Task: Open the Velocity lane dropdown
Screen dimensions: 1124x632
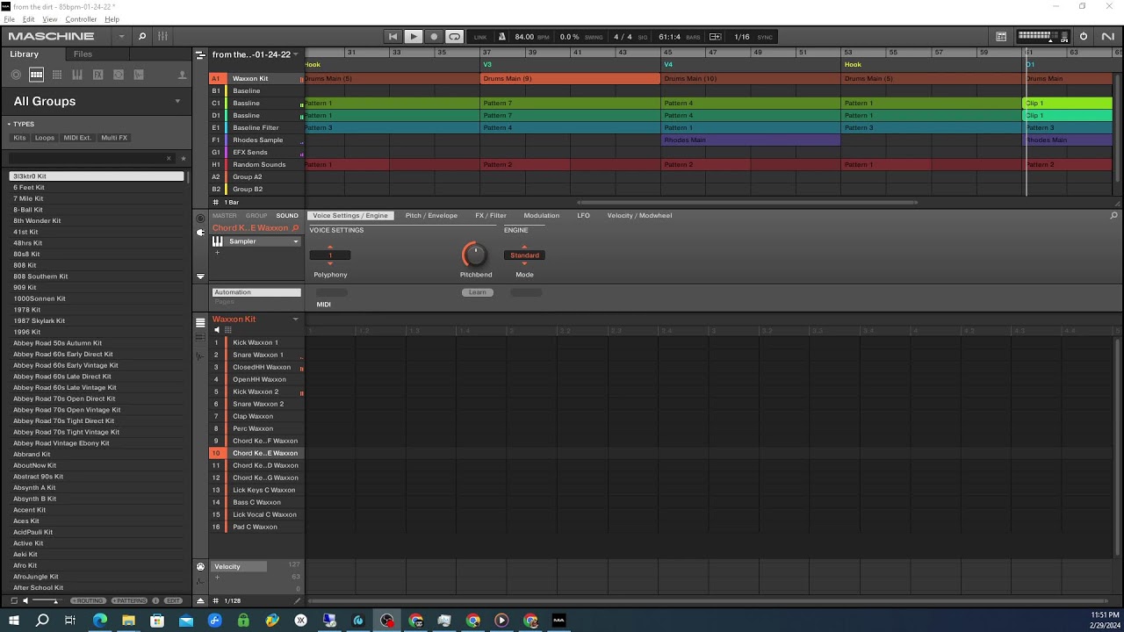Action: 240,566
